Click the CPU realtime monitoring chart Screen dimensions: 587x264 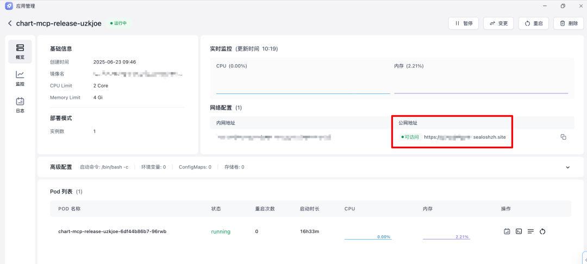point(303,79)
